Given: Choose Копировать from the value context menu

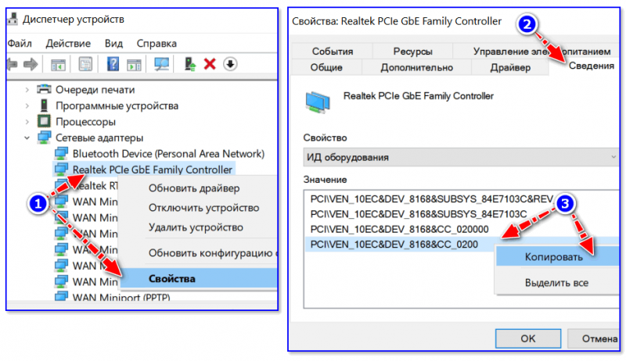Looking at the screenshot, I should click(557, 256).
